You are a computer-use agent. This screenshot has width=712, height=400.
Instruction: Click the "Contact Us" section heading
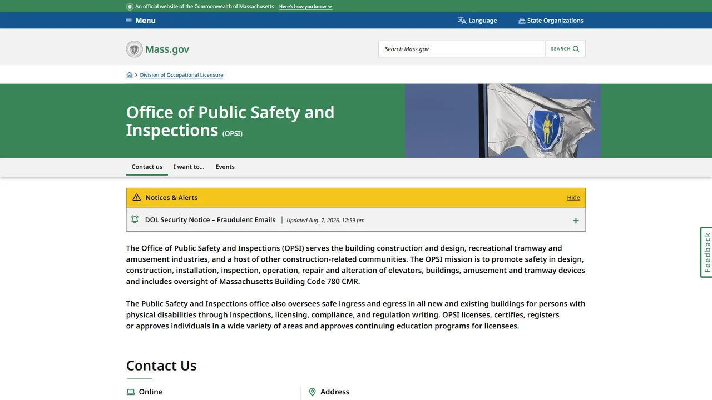[161, 366]
